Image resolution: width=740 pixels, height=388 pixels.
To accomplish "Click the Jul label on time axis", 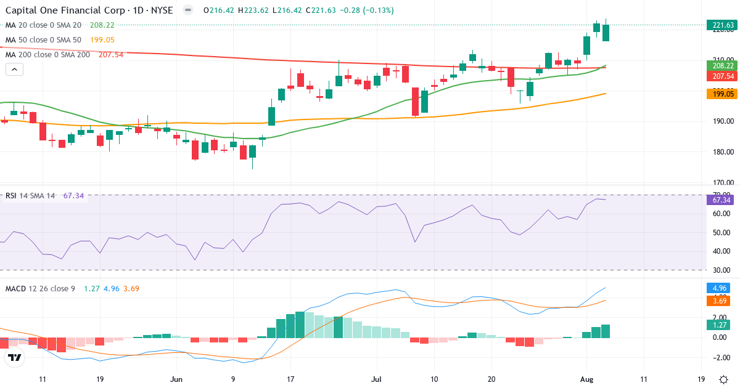I will [x=377, y=379].
